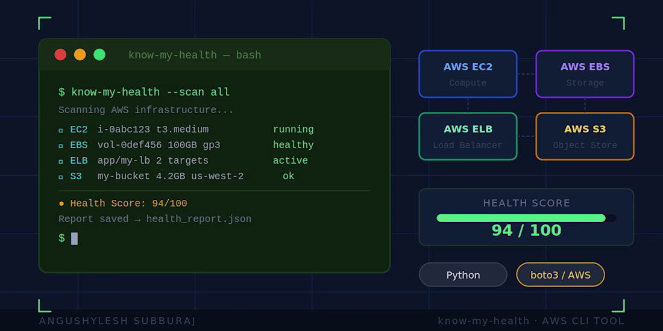The width and height of the screenshot is (663, 331).
Task: Click the boto3 / AWS tag pill
Action: [x=560, y=275]
